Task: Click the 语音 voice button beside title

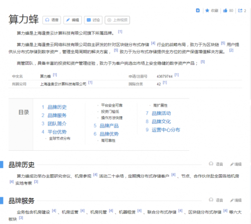Action: pos(52,20)
